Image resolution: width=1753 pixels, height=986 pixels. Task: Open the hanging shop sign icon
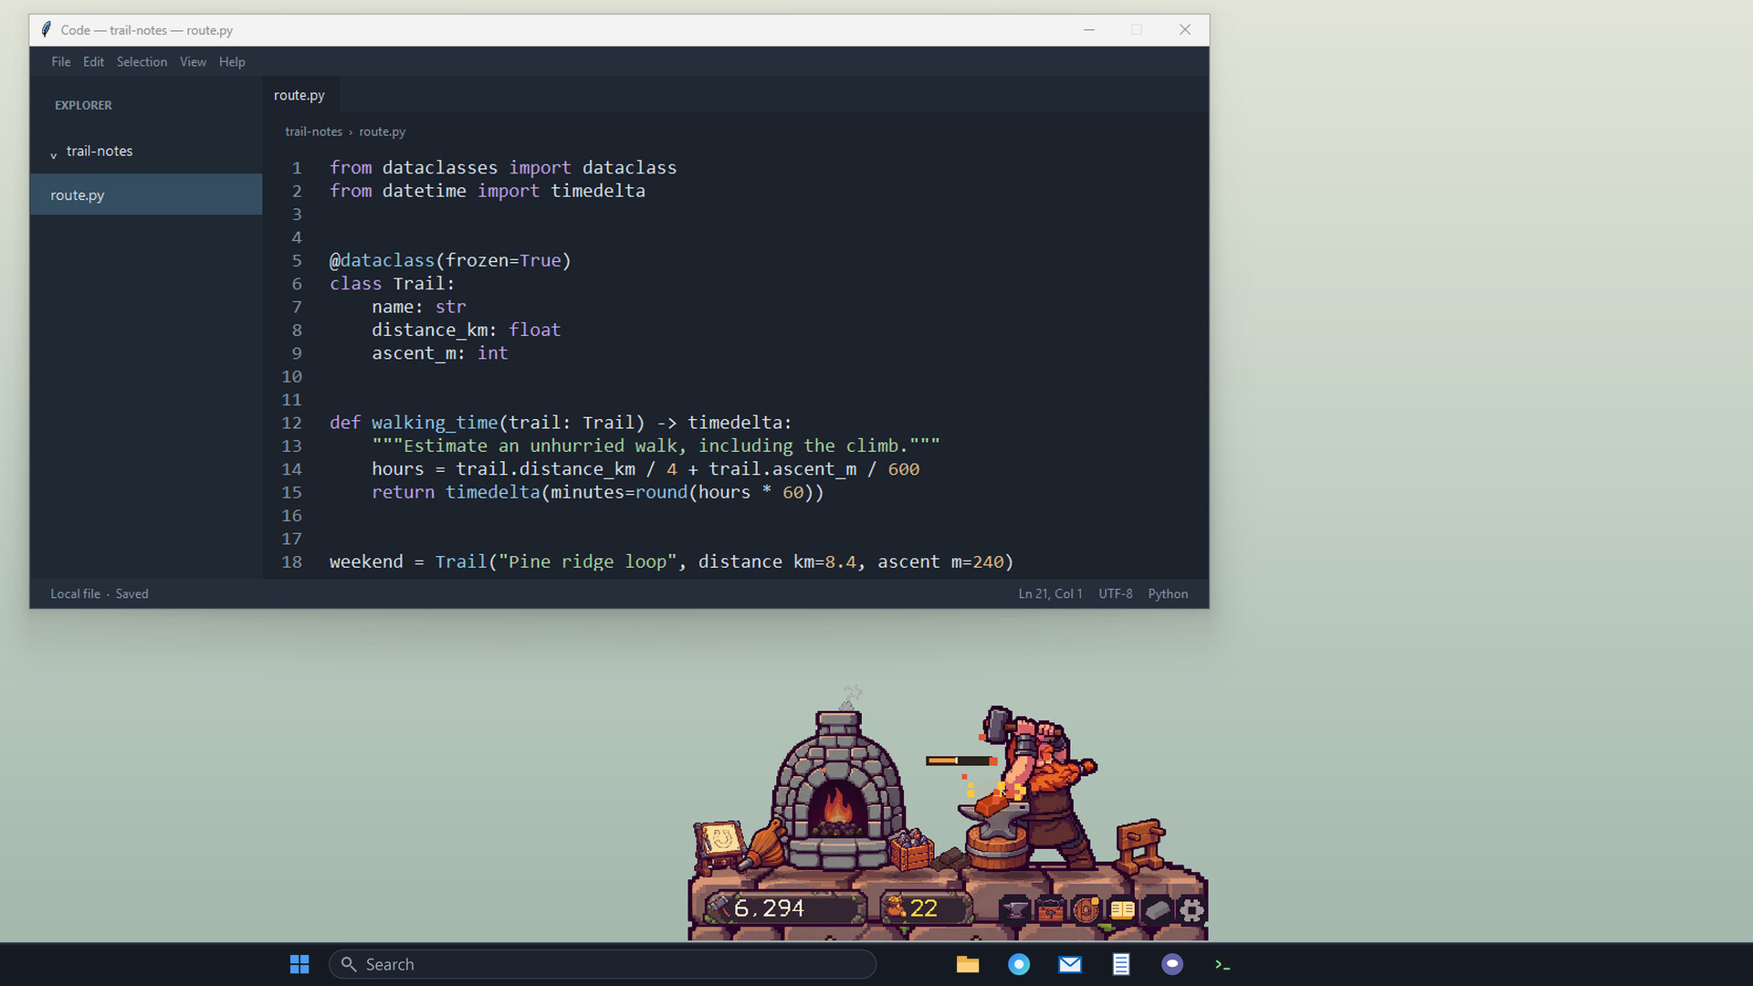(1050, 909)
